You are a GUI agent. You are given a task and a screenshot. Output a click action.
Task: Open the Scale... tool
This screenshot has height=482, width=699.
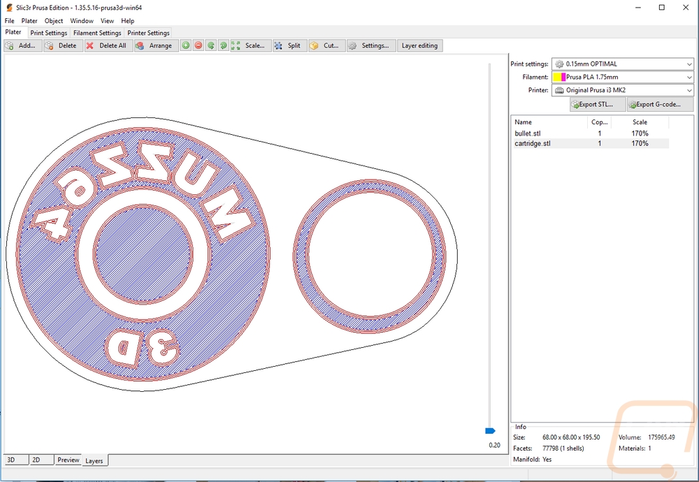point(250,45)
